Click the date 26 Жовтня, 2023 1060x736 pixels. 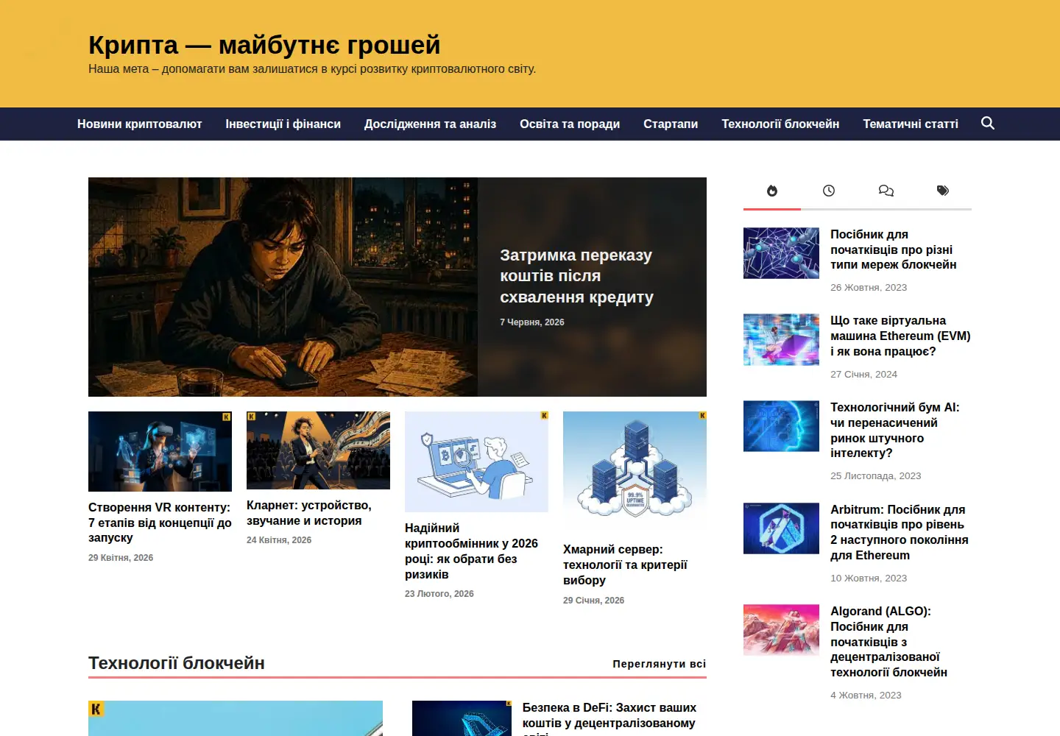pyautogui.click(x=869, y=288)
